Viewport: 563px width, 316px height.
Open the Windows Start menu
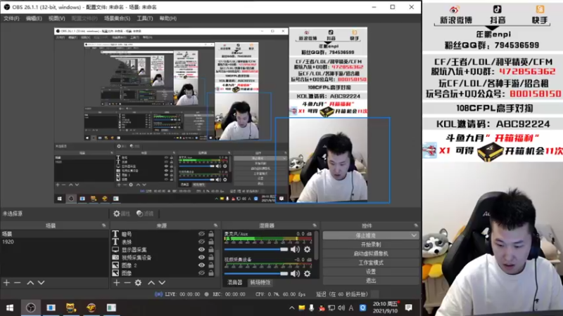tap(10, 308)
